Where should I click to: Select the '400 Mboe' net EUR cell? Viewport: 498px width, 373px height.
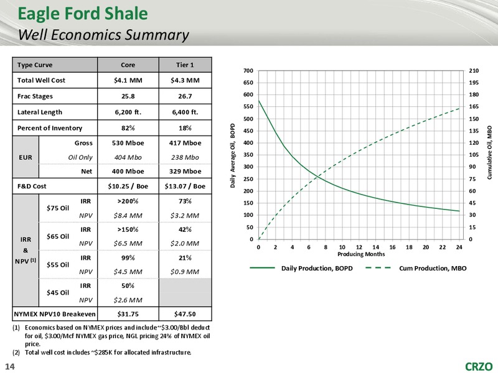[x=128, y=172]
